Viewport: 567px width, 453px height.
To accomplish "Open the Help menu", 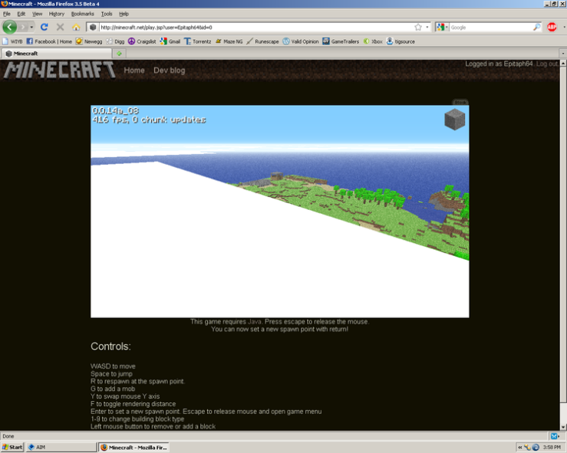I will (x=124, y=14).
